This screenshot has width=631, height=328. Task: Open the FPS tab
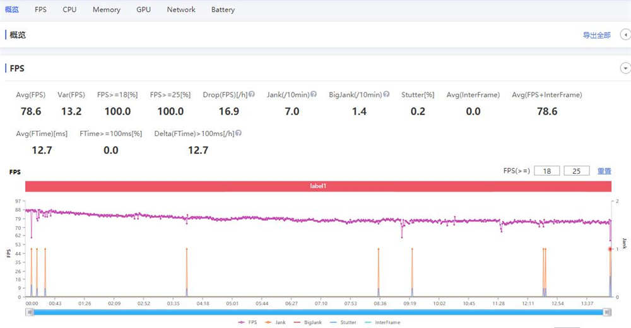point(40,9)
